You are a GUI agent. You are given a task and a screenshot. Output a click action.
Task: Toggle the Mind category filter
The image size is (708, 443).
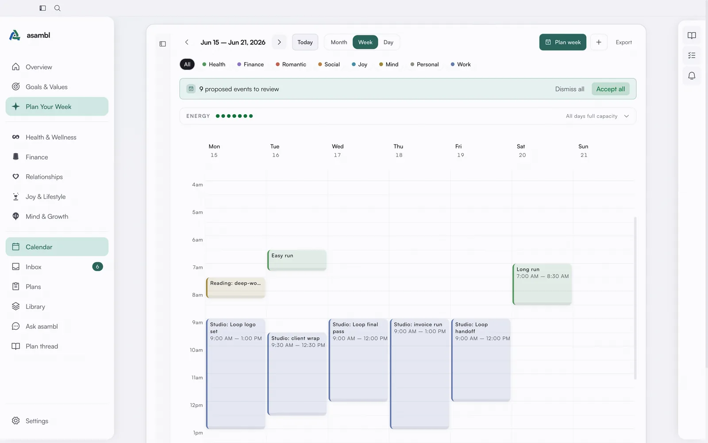click(389, 64)
